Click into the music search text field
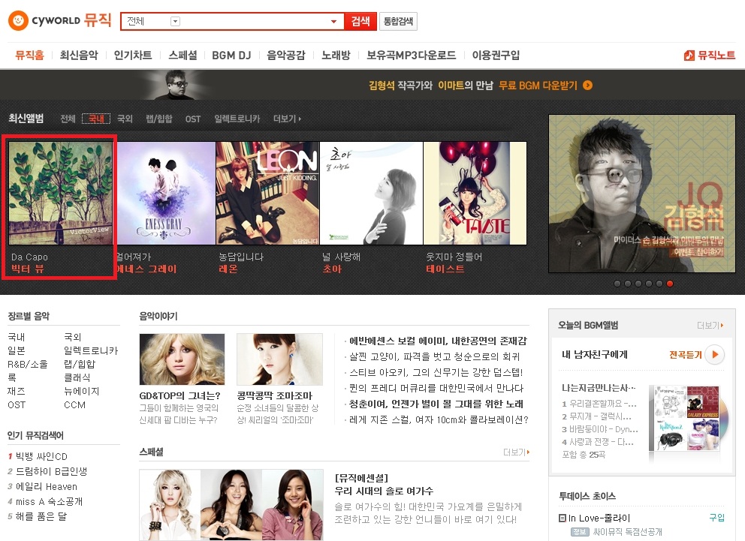 point(255,21)
